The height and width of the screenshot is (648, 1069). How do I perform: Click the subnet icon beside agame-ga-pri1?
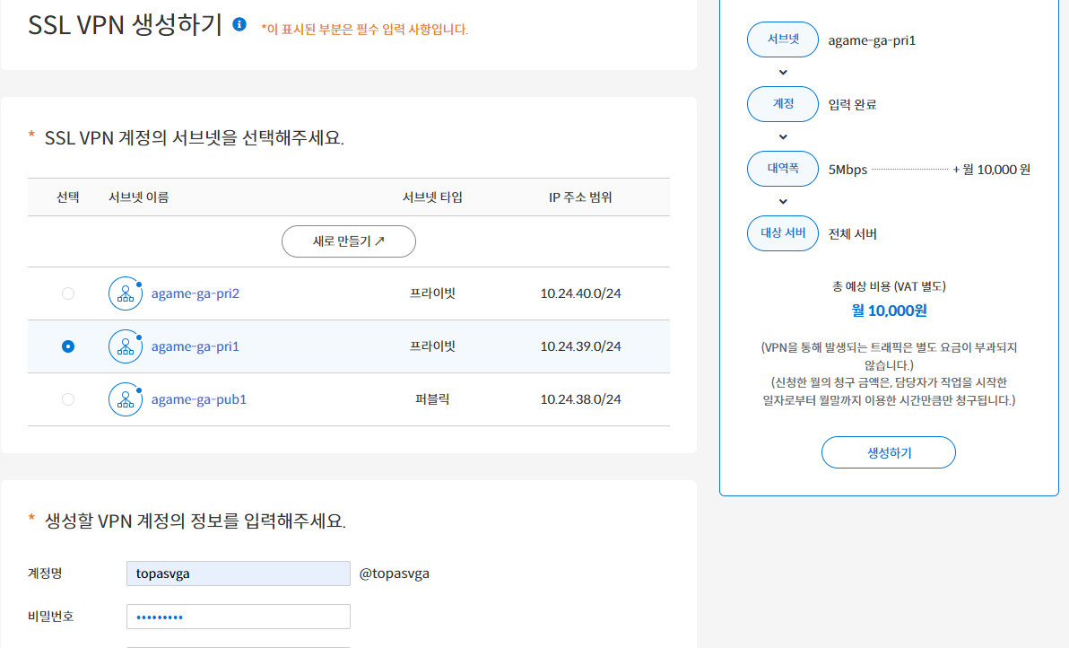tap(126, 346)
